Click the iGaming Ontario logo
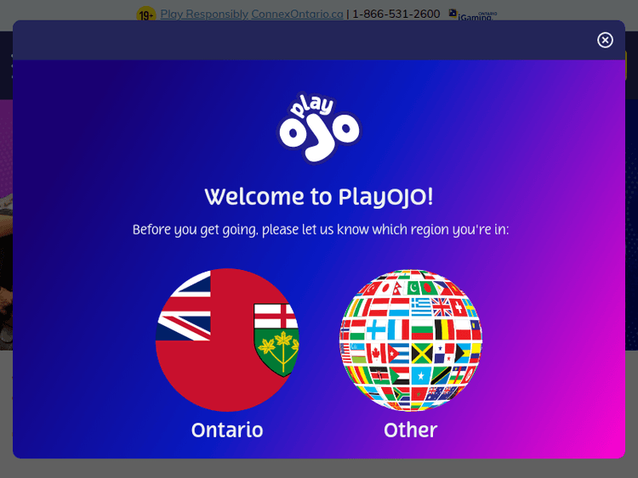Screen dimensions: 638x478 click(473, 14)
